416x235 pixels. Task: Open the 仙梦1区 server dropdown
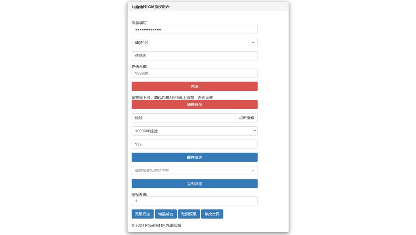click(x=194, y=43)
